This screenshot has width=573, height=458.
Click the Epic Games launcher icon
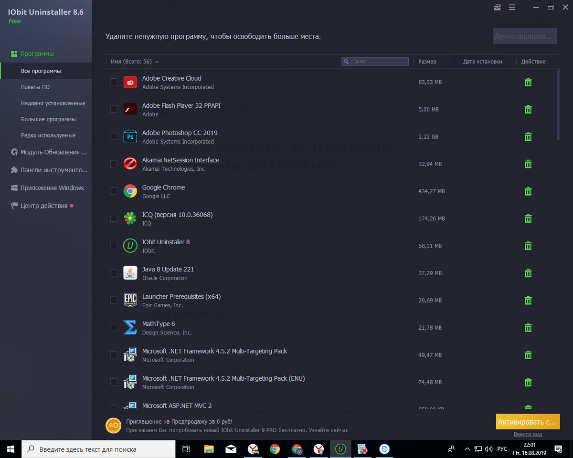130,300
